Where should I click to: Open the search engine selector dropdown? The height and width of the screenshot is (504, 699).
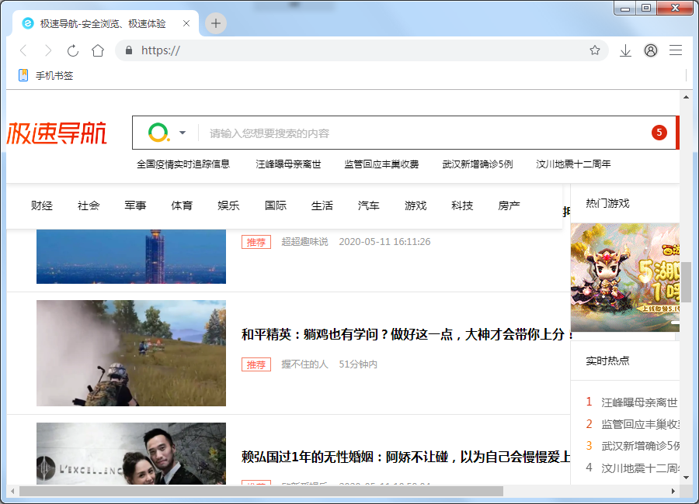(x=181, y=132)
